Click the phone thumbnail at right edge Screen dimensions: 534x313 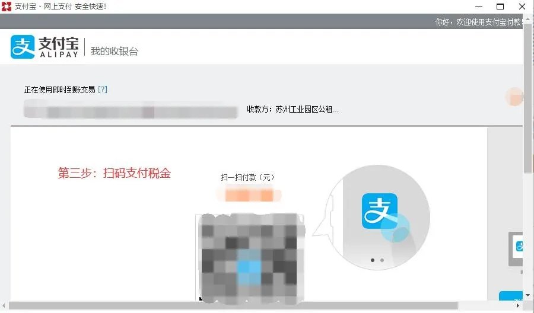516,249
